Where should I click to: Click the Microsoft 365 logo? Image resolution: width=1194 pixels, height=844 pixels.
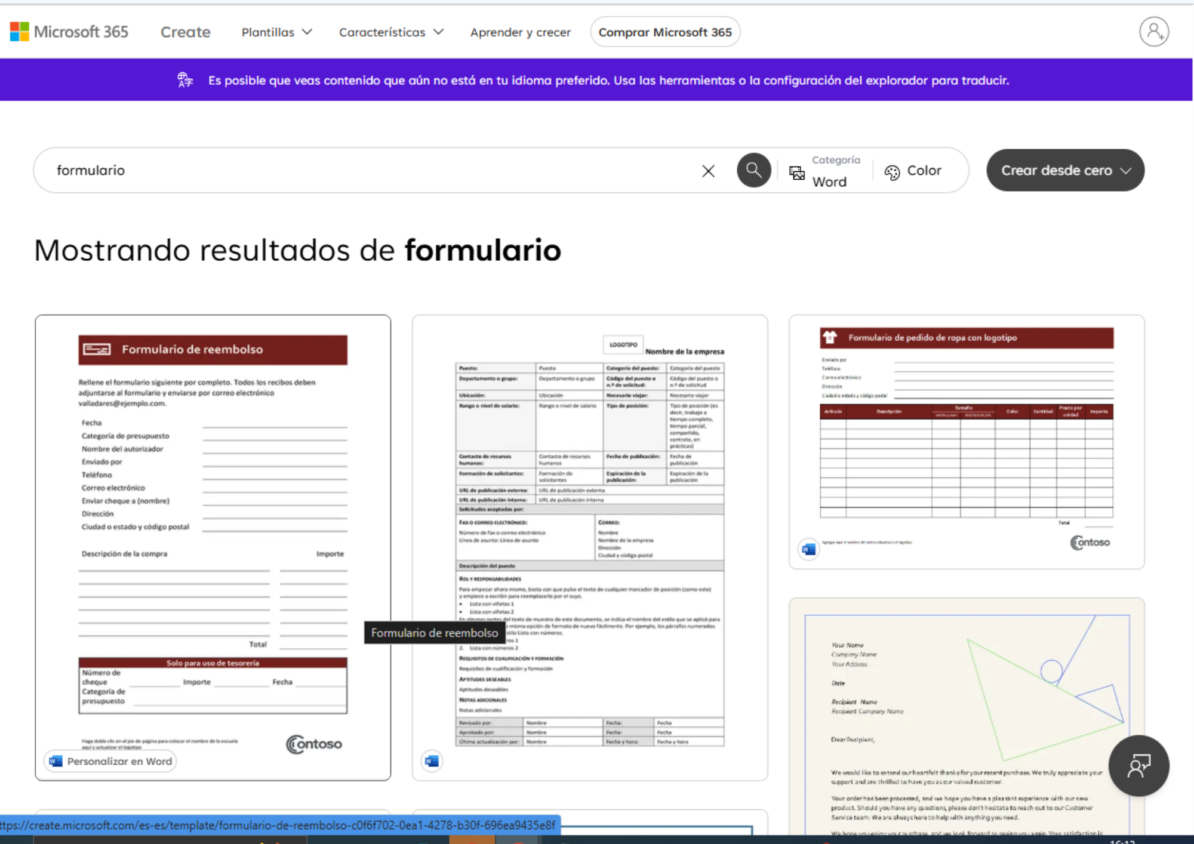tap(69, 32)
